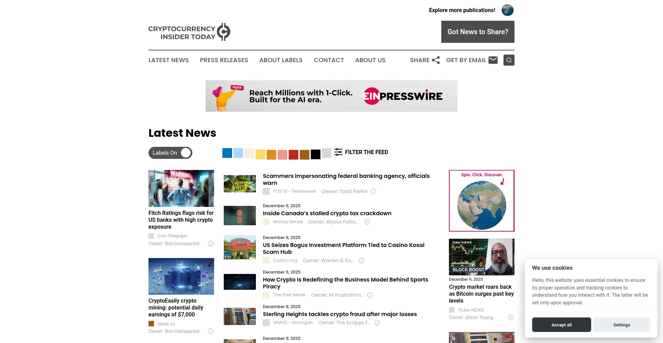Click the label square beside Money Sense
The width and height of the screenshot is (663, 343).
[x=266, y=222]
